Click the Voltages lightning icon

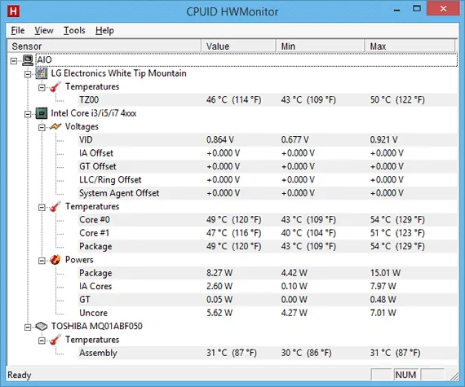(x=55, y=127)
